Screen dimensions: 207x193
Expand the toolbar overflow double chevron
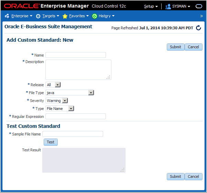(x=201, y=16)
